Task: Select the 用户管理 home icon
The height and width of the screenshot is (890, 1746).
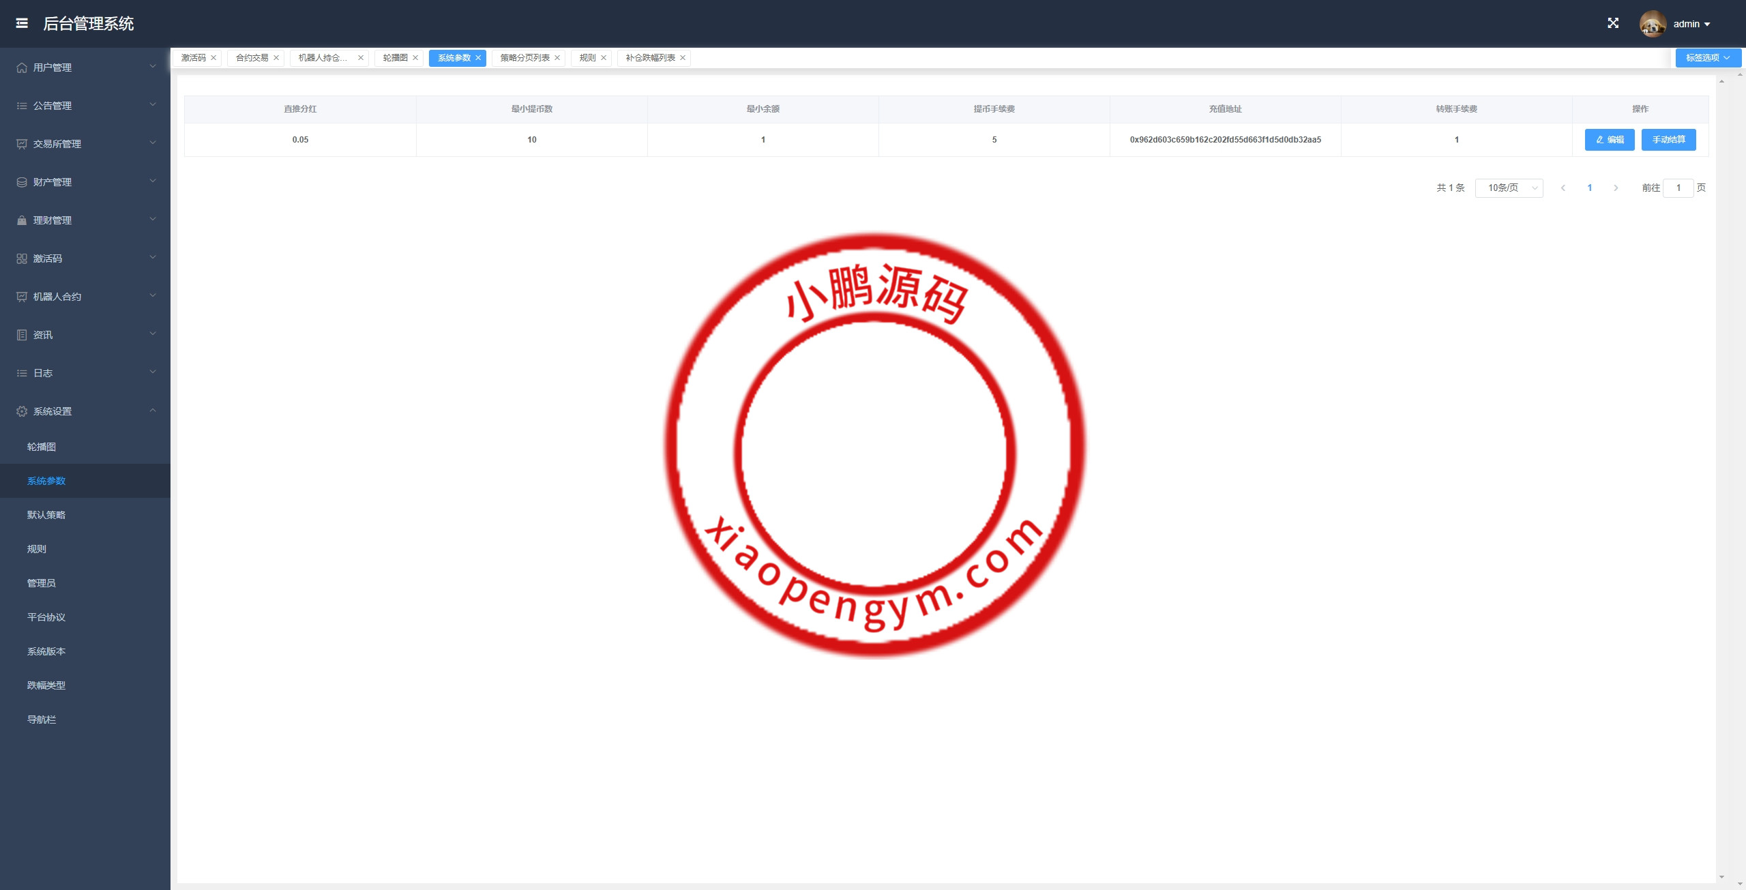Action: (x=19, y=67)
